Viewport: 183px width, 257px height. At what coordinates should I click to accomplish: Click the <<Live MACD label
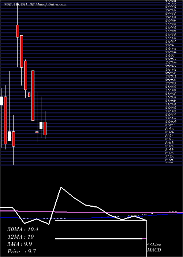154,247
